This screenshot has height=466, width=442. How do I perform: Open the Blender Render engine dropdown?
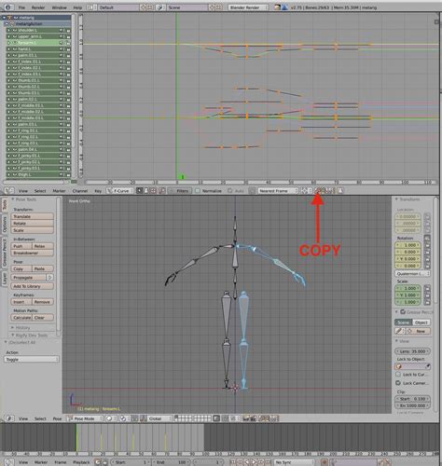(248, 7)
